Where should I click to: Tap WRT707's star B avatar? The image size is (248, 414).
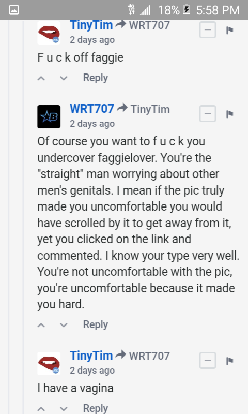(49, 117)
